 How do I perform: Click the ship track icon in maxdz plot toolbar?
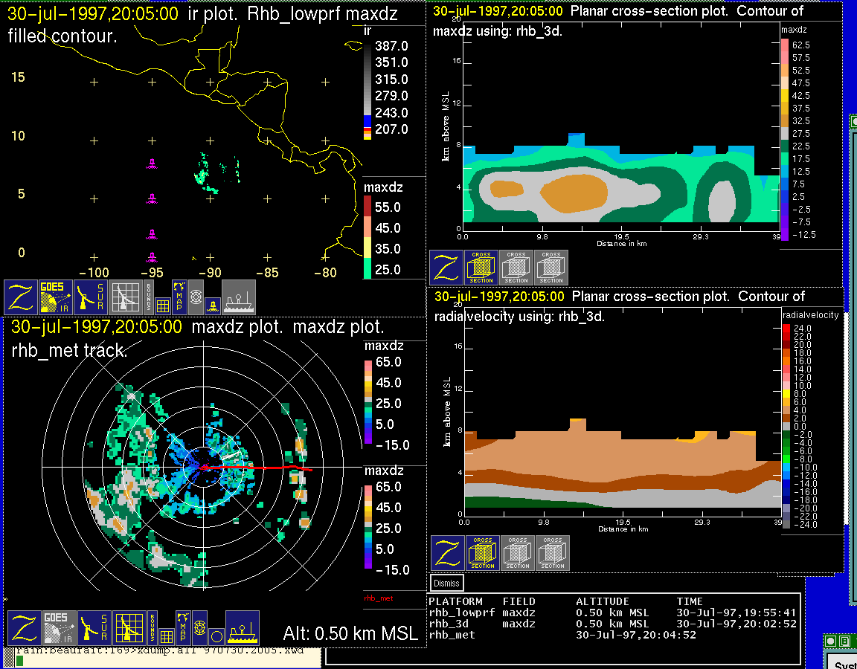pos(242,628)
